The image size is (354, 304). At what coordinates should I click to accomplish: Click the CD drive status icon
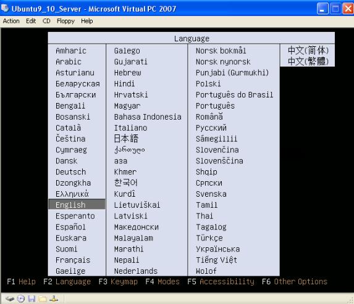tap(21, 299)
